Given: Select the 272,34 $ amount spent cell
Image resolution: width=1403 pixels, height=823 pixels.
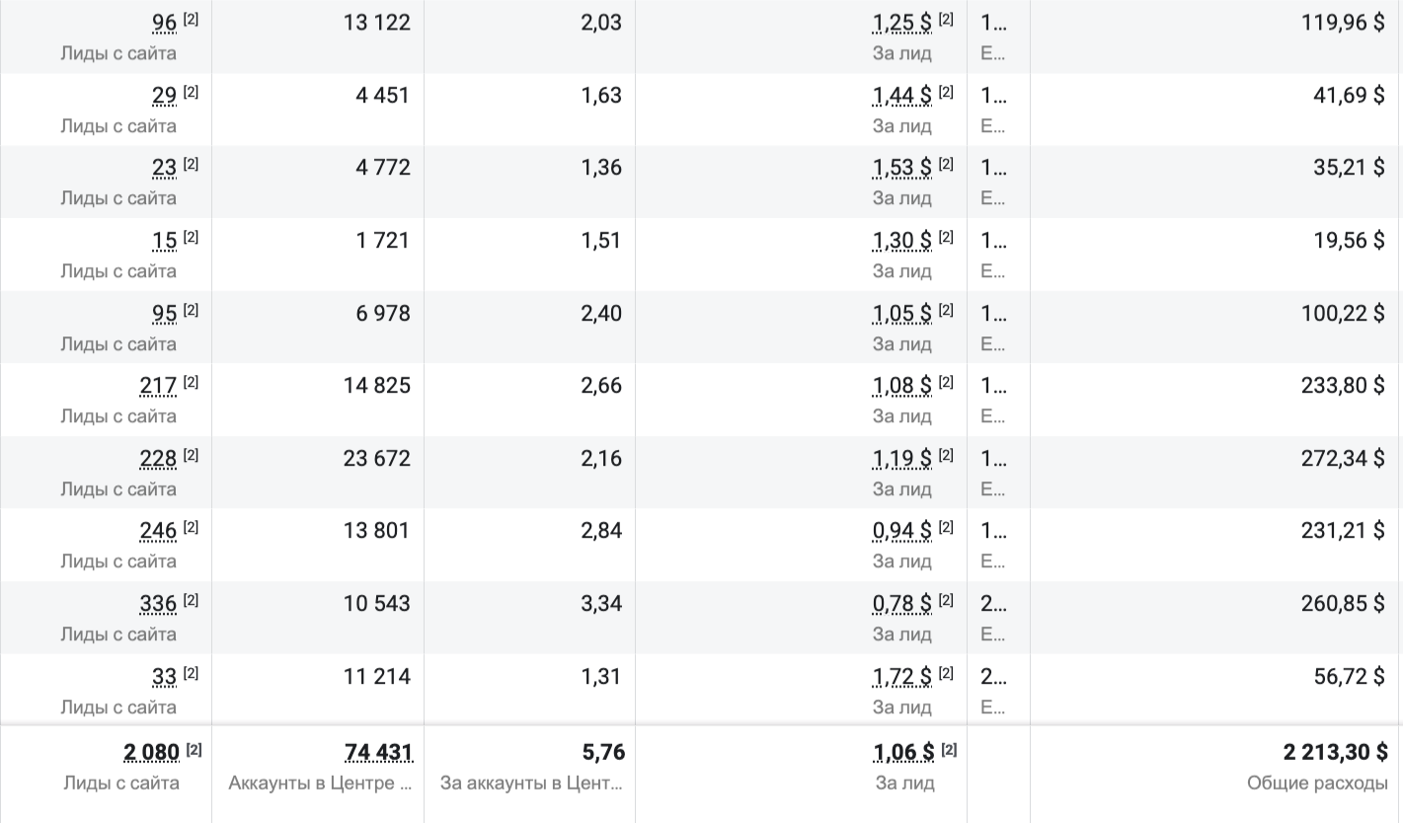Looking at the screenshot, I should (1343, 459).
